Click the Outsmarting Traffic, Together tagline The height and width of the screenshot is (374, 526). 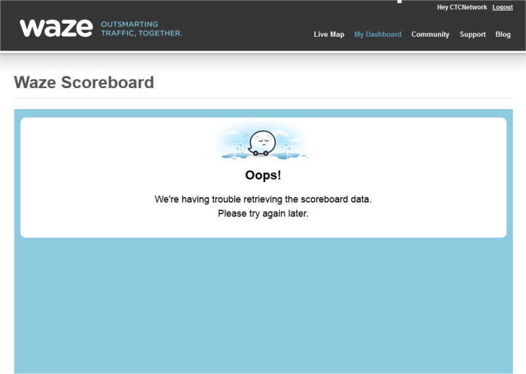pyautogui.click(x=141, y=29)
